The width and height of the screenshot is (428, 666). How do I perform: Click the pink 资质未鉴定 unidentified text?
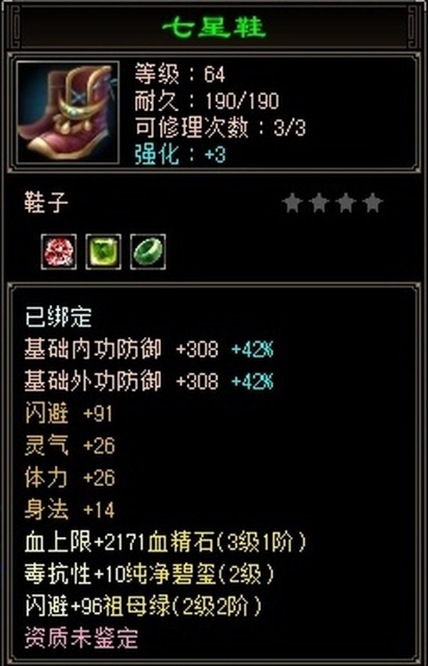point(81,637)
